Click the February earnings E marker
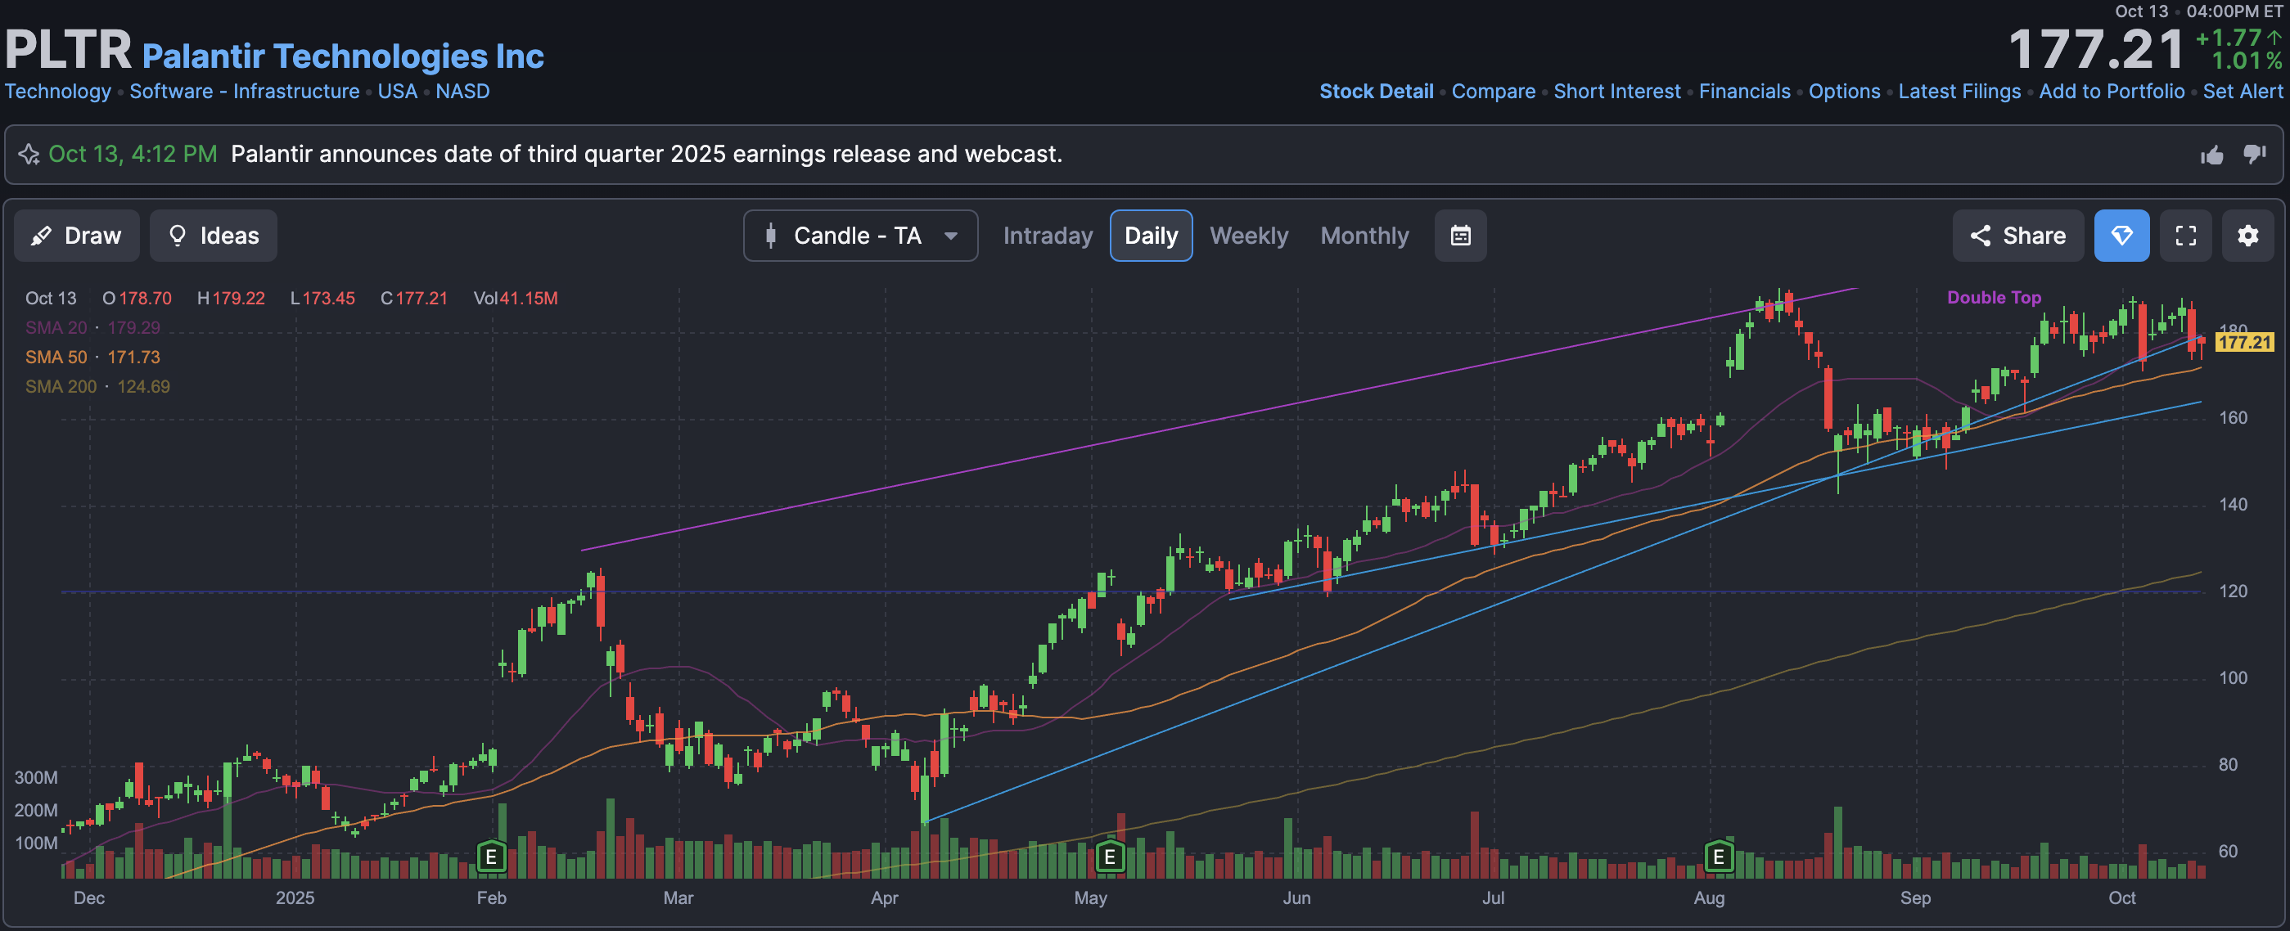The height and width of the screenshot is (931, 2290). point(491,857)
